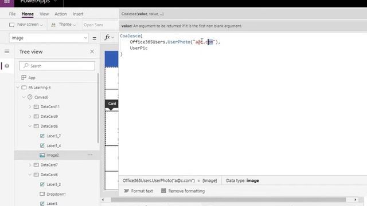The height and width of the screenshot is (206, 367).
Task: Select the Home tab
Action: [x=28, y=14]
